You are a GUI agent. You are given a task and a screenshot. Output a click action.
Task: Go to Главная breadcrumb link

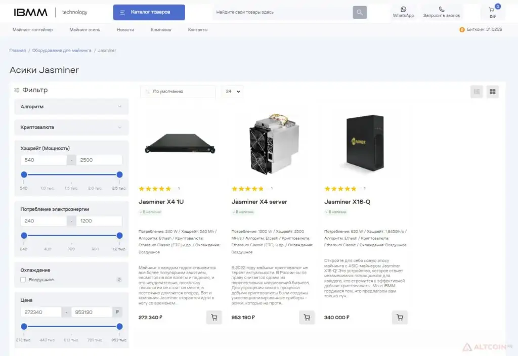point(18,51)
